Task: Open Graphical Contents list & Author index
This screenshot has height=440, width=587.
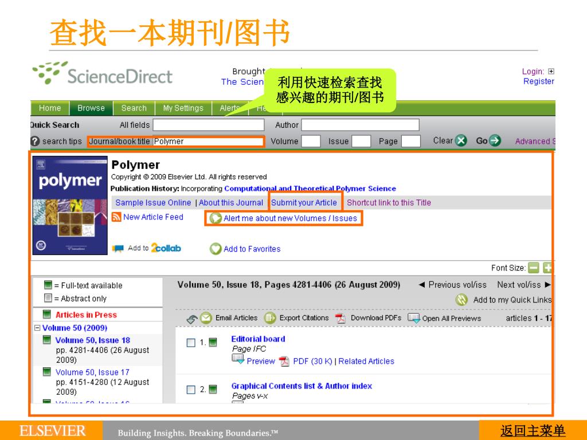Action: coord(302,386)
